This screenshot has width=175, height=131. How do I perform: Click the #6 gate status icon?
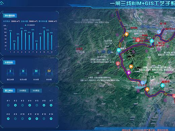(x=44, y=105)
